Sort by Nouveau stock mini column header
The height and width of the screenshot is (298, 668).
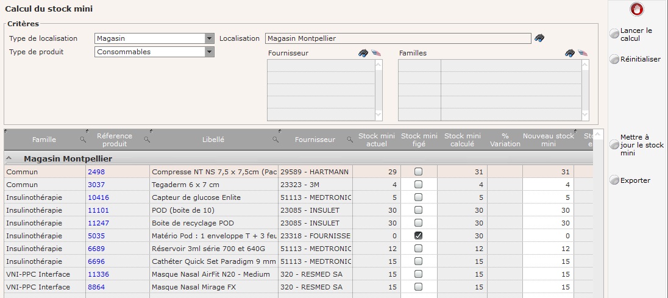pyautogui.click(x=549, y=140)
